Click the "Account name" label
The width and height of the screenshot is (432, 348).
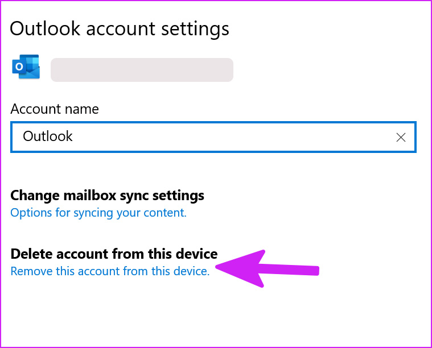pyautogui.click(x=55, y=109)
